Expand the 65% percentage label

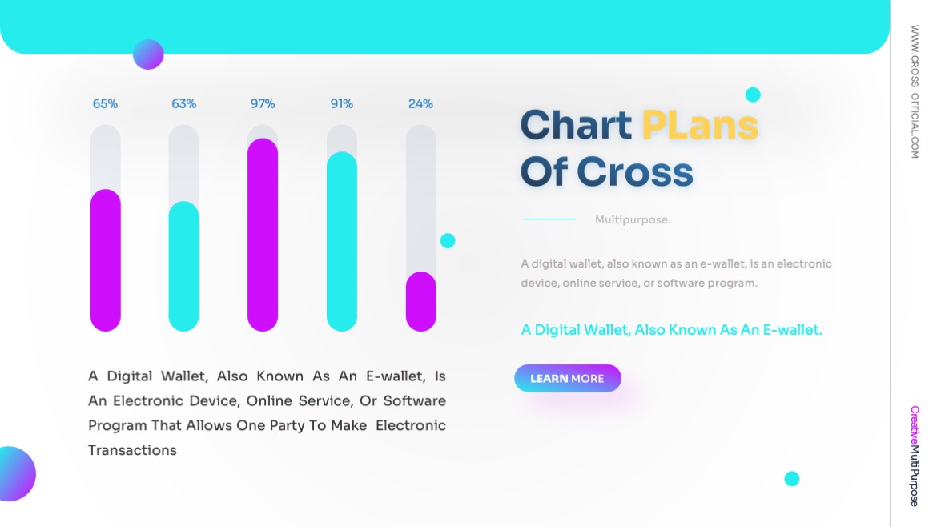point(106,103)
